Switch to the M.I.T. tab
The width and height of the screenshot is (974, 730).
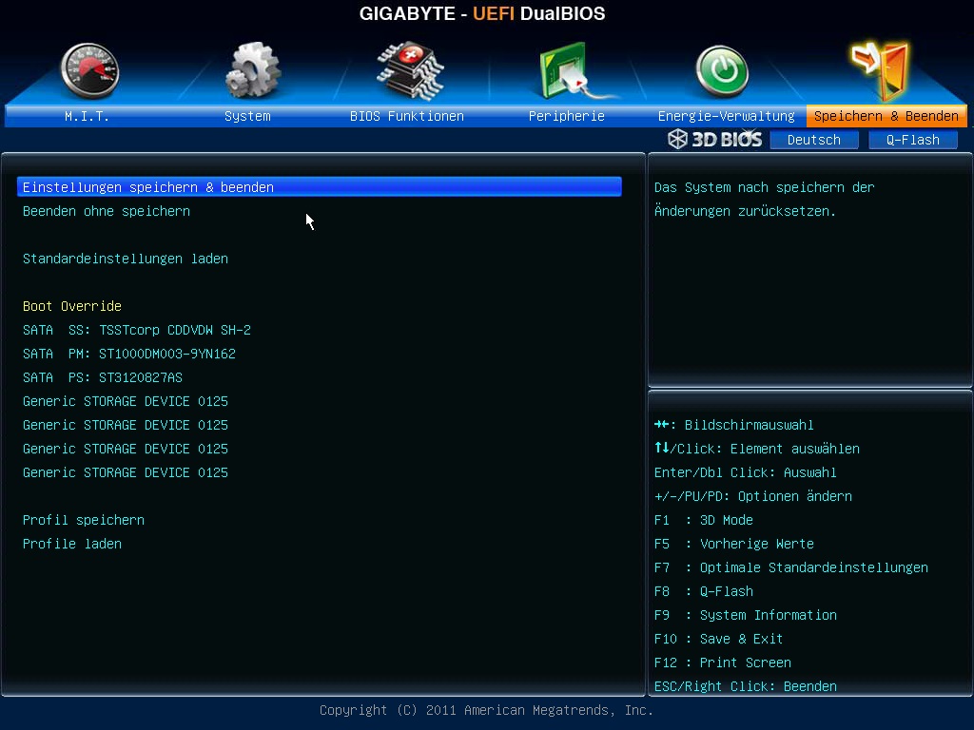pyautogui.click(x=87, y=116)
